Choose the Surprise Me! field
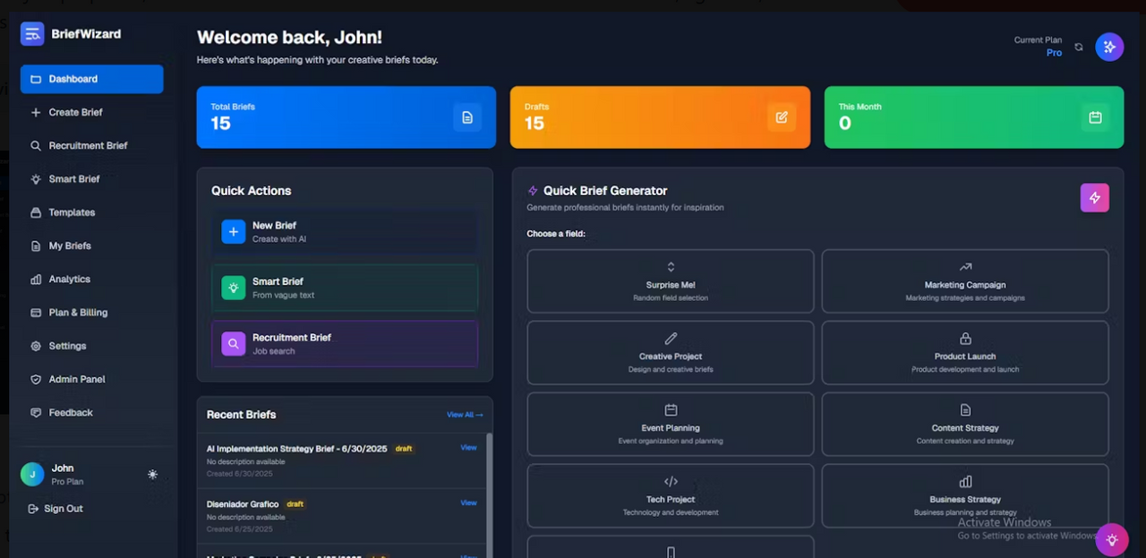Image resolution: width=1146 pixels, height=558 pixels. 671,281
